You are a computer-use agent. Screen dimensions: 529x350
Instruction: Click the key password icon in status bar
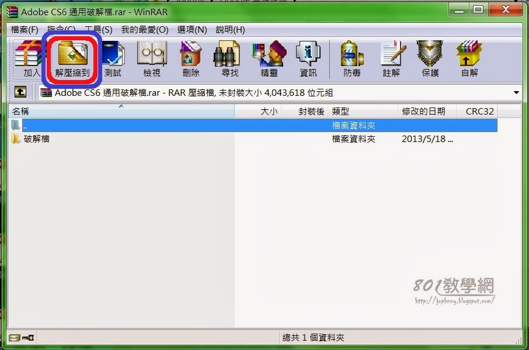point(28,338)
